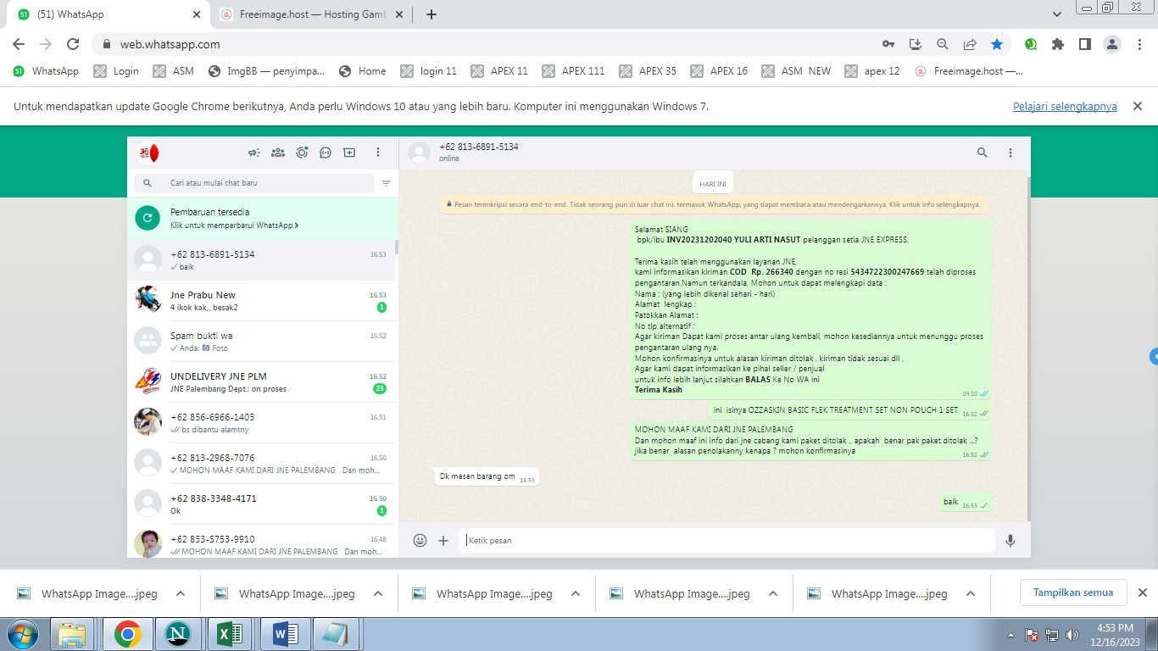
Task: Open the +62 813-2968-7076 chat
Action: point(261,464)
